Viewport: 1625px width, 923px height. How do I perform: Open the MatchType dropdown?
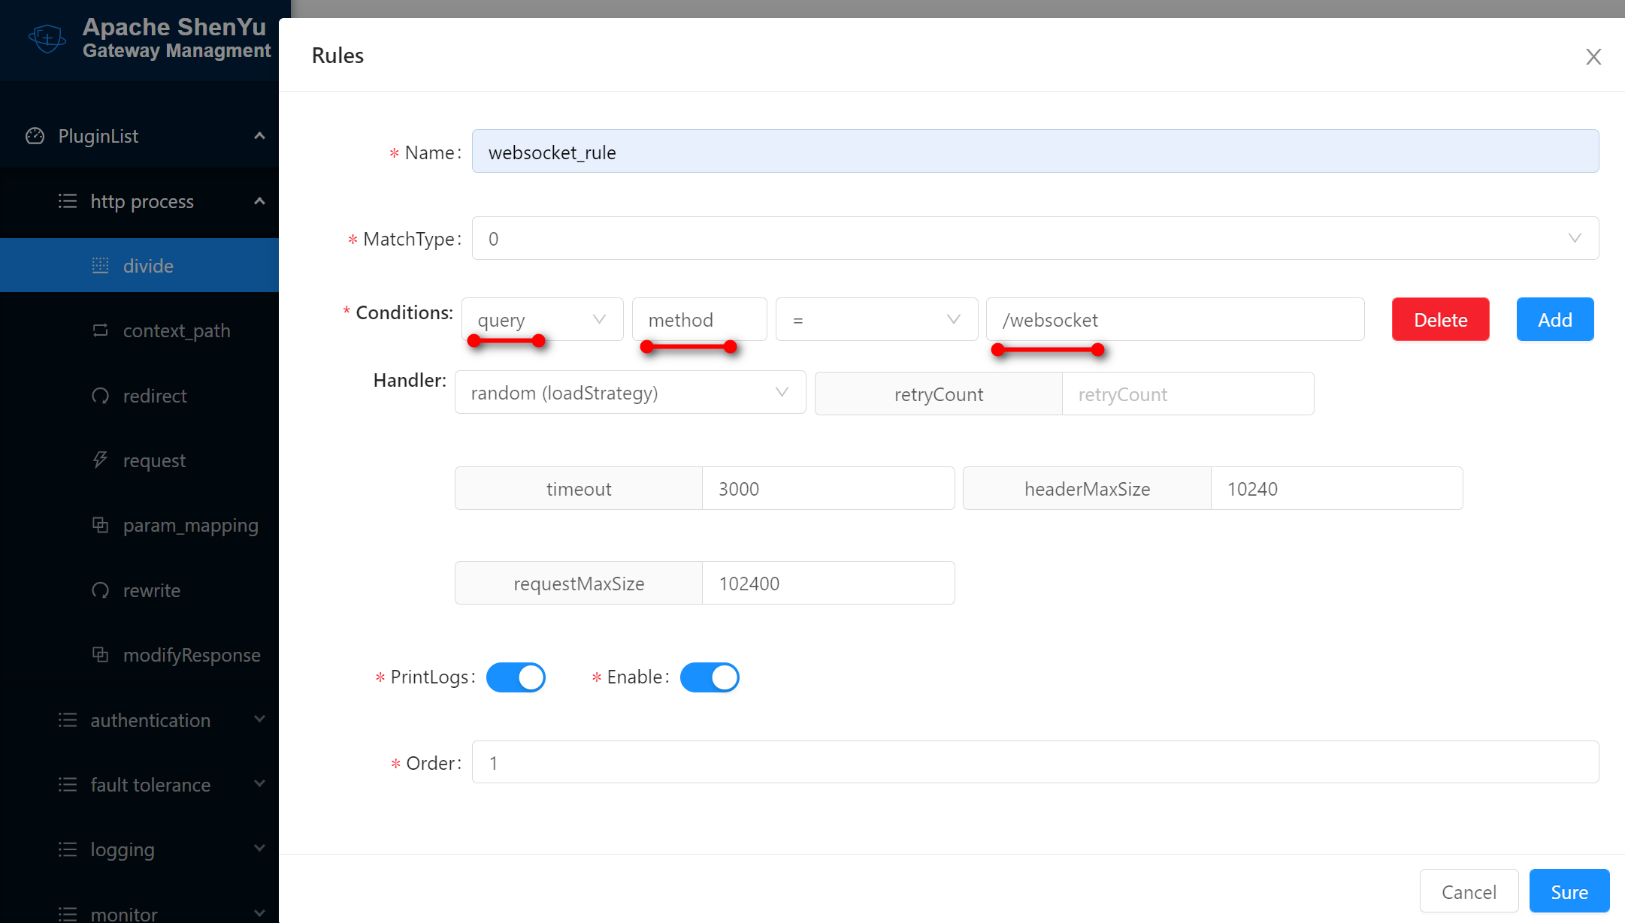click(x=1035, y=239)
